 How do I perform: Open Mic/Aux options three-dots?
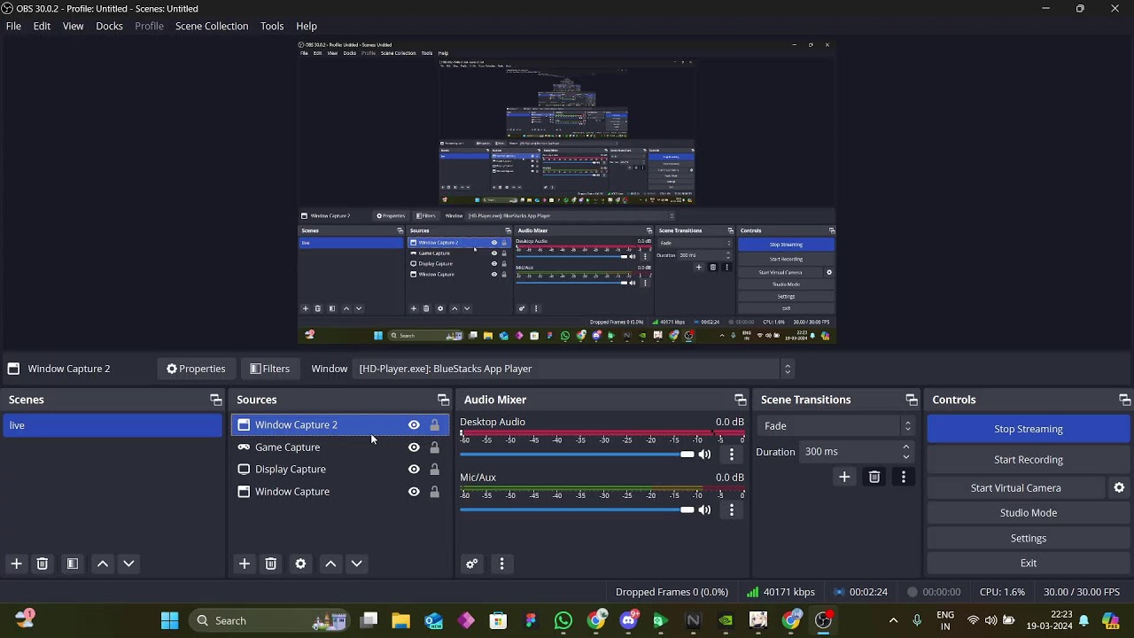pos(731,510)
